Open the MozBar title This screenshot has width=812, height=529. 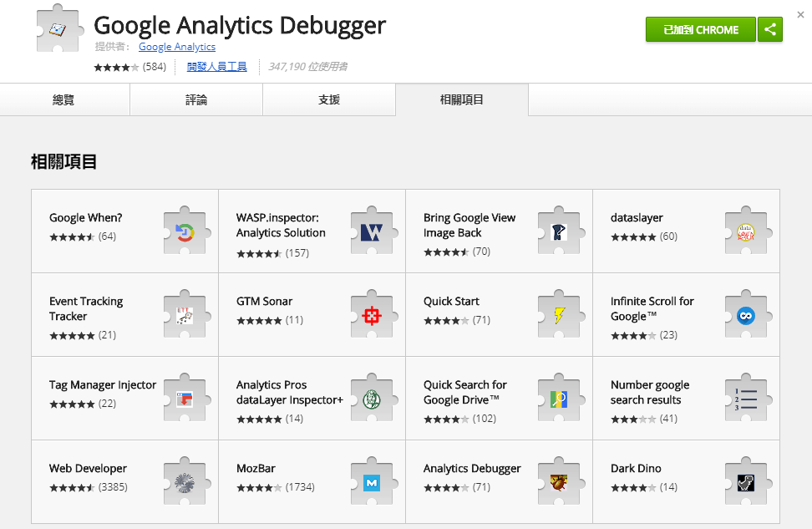pyautogui.click(x=256, y=468)
